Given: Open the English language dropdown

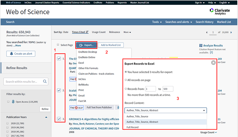Looking at the screenshot, I should [x=225, y=3].
